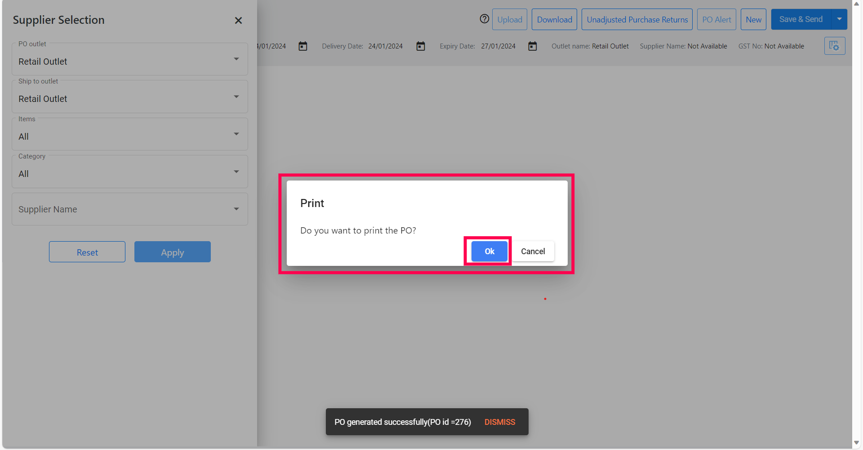This screenshot has height=450, width=863.
Task: Open the calendar icon next to Delivery Date
Action: [421, 46]
